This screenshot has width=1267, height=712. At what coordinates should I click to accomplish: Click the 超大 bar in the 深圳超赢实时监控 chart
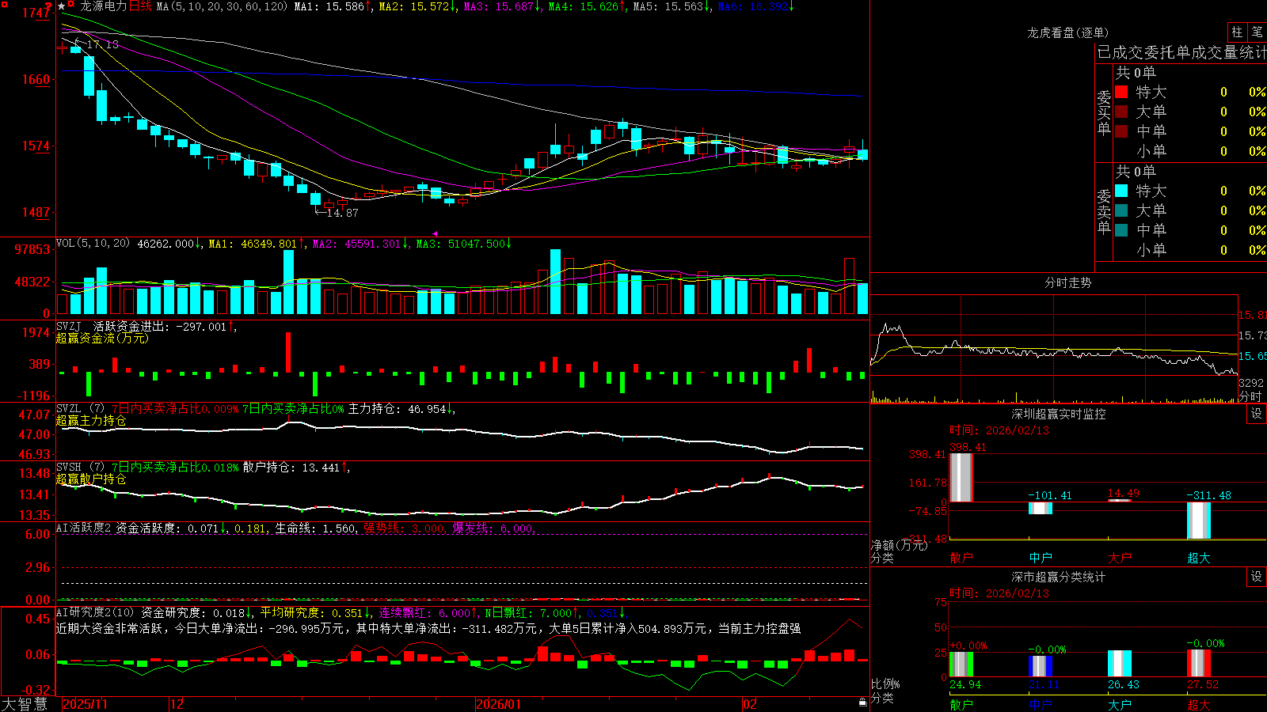click(x=1198, y=521)
